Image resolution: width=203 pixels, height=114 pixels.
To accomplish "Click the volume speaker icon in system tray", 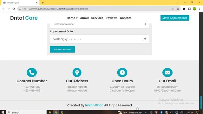I will point(182,112).
